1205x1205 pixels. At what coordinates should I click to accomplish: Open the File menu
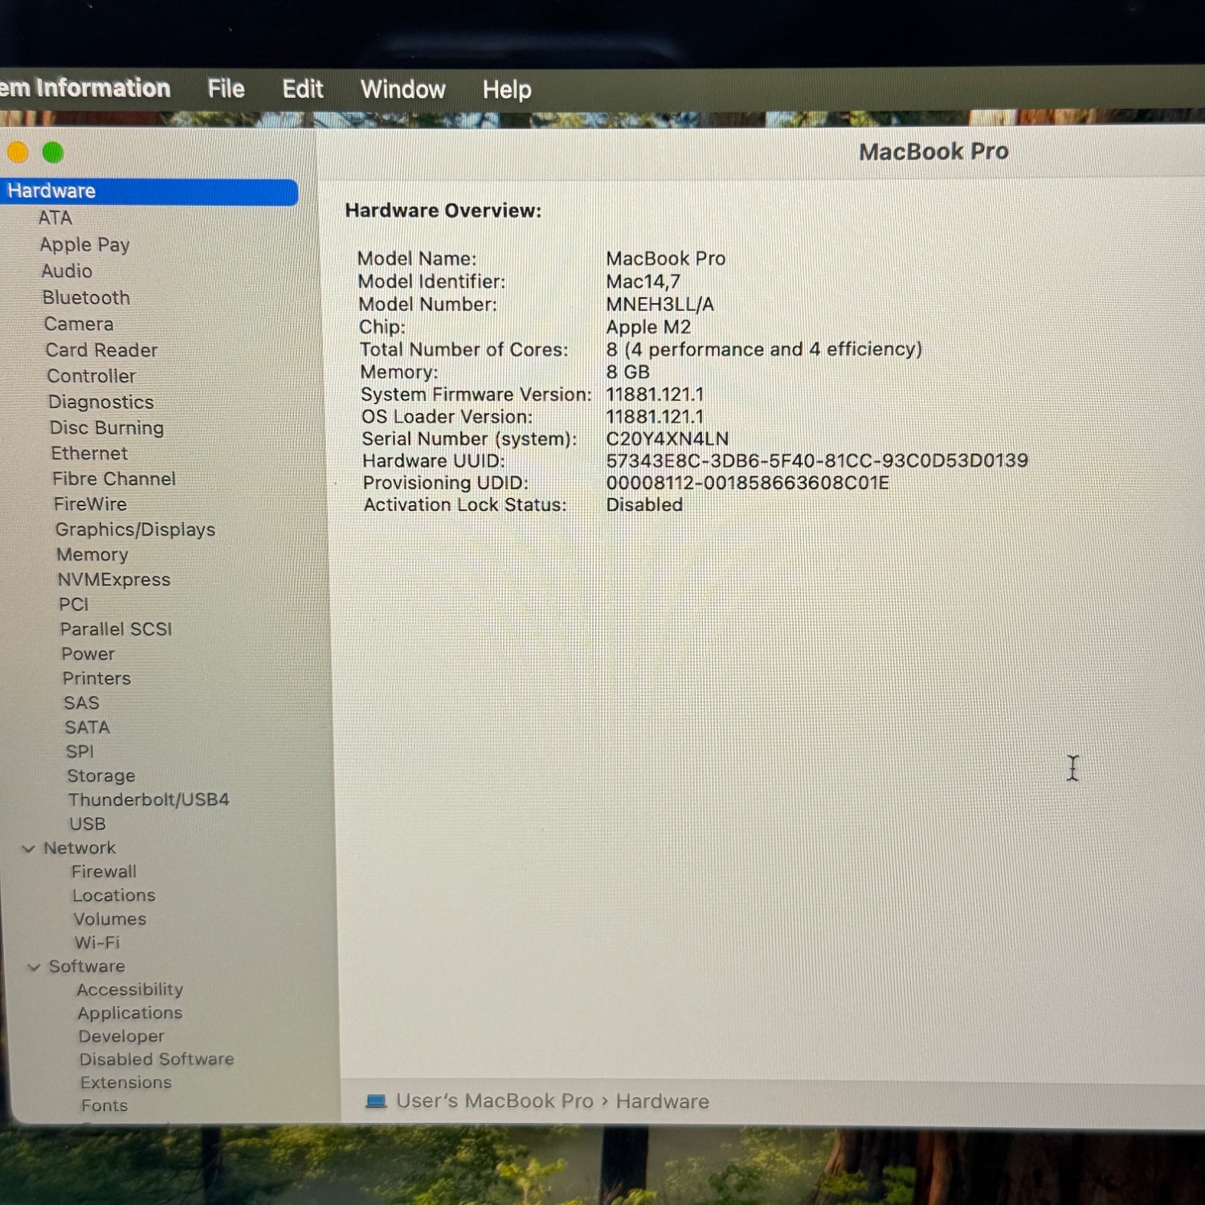(226, 88)
